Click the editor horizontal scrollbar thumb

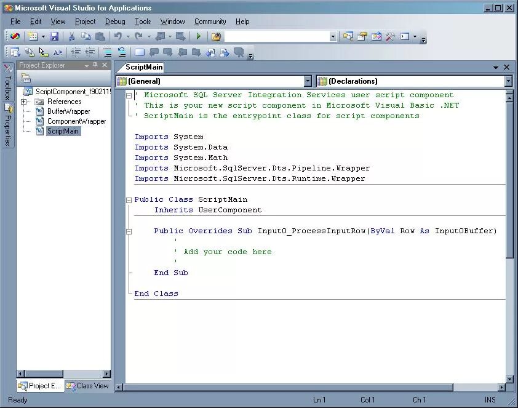[288, 387]
